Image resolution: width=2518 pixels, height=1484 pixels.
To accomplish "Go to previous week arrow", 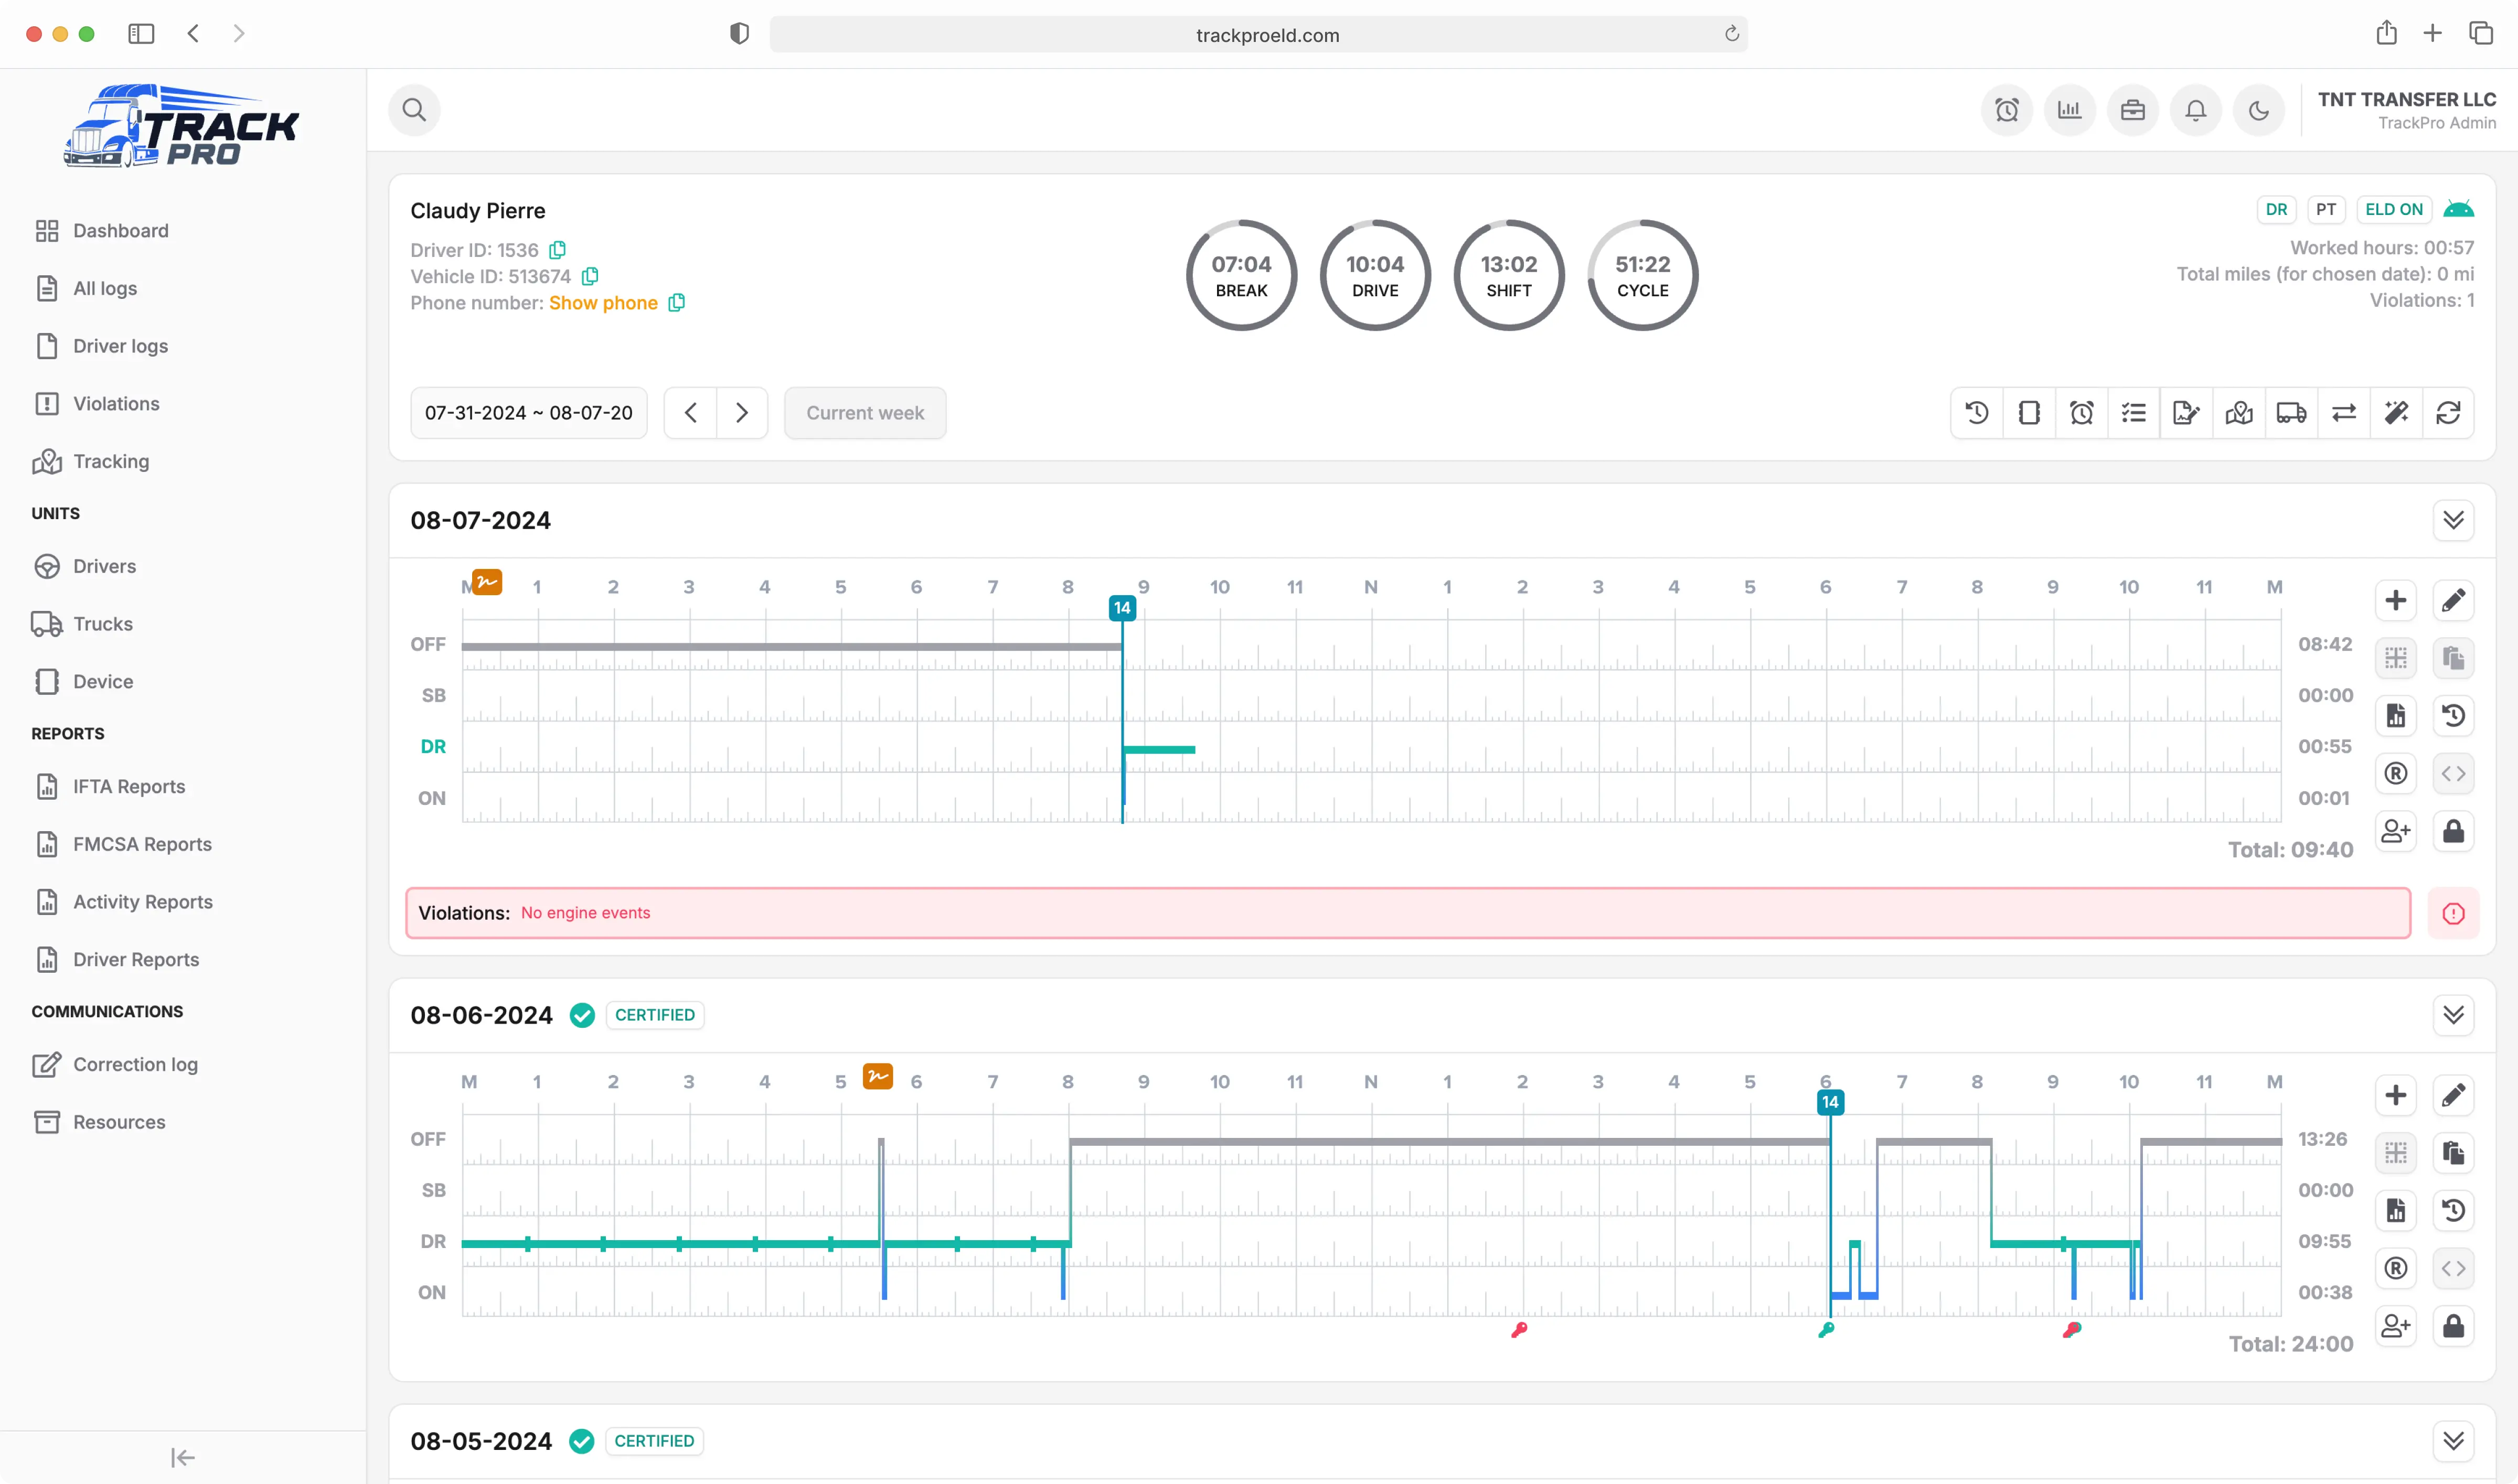I will [x=690, y=413].
